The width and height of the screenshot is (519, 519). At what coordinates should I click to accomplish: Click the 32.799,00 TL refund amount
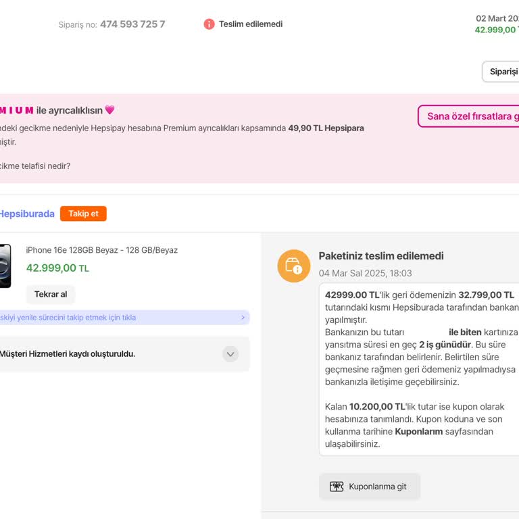click(x=486, y=295)
